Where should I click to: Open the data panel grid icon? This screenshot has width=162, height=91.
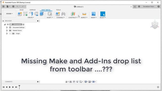3,7
